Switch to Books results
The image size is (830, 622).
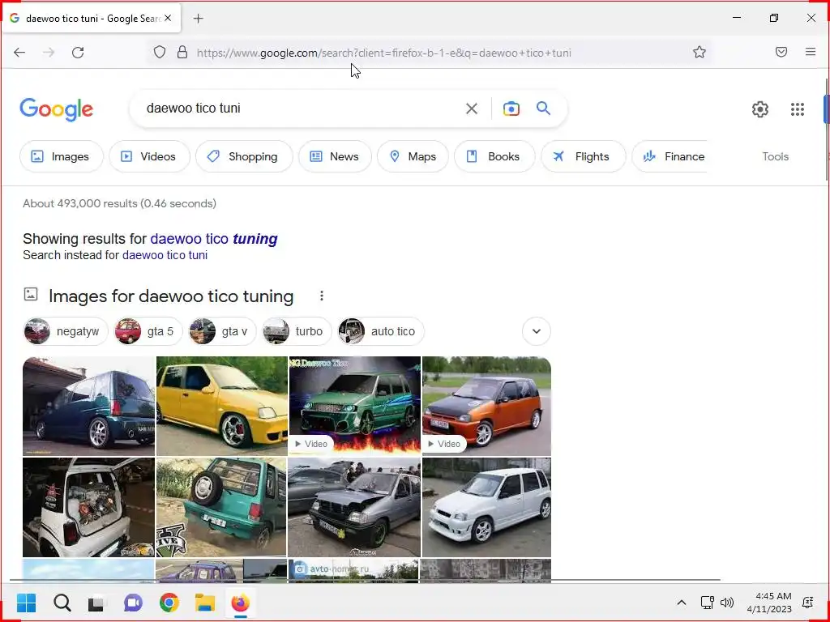click(494, 156)
